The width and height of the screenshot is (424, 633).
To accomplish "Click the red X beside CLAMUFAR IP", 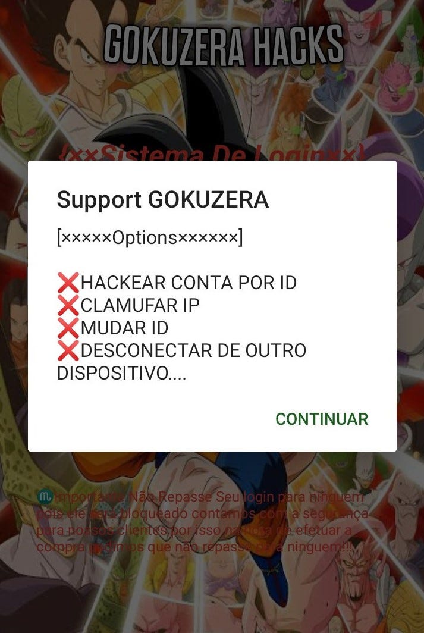I will (x=68, y=305).
